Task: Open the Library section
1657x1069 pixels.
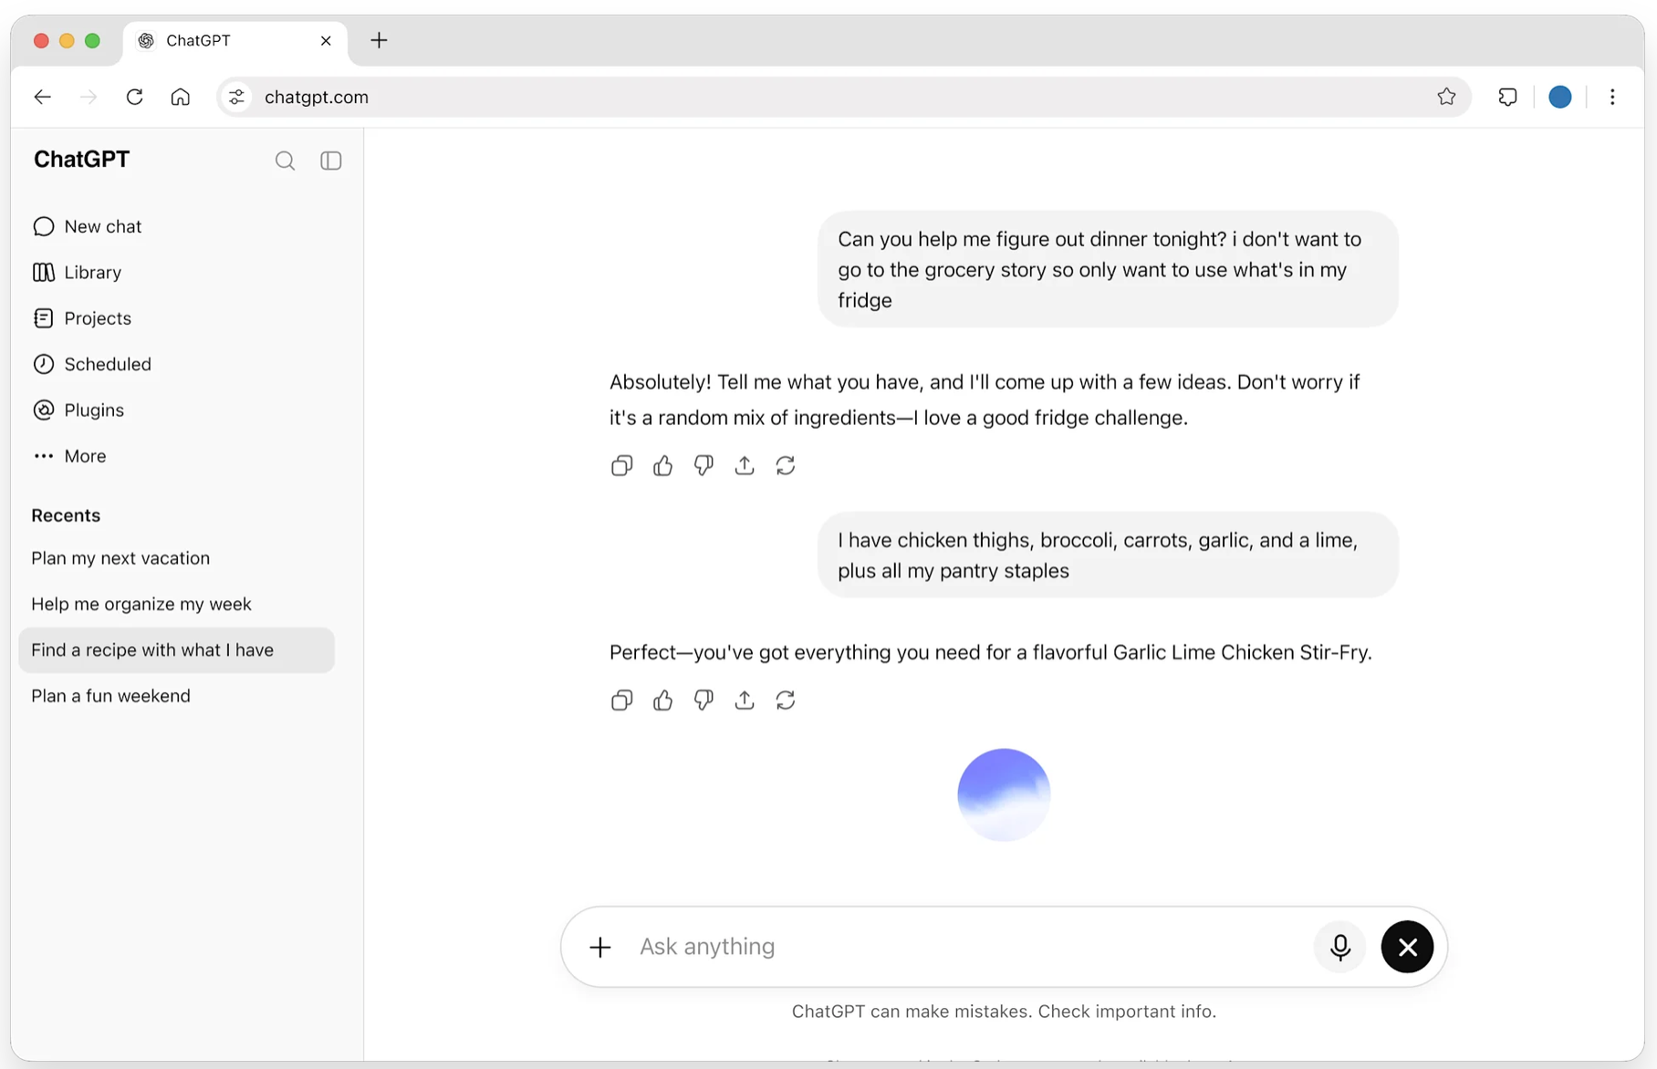Action: coord(78,272)
